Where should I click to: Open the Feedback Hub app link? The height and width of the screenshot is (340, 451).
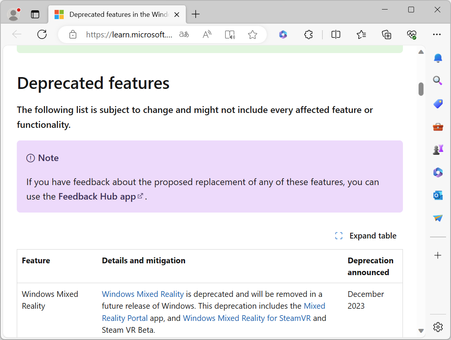pos(97,197)
